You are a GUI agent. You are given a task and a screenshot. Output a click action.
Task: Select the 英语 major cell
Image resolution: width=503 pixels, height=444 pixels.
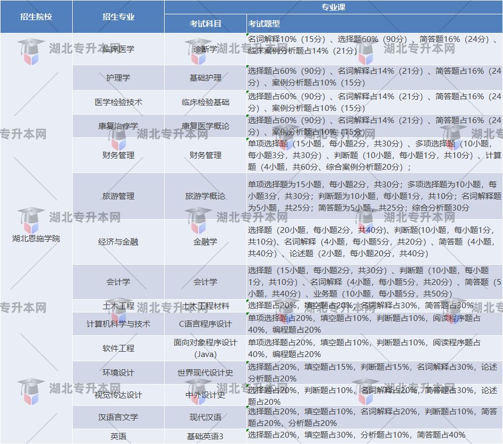(118, 436)
